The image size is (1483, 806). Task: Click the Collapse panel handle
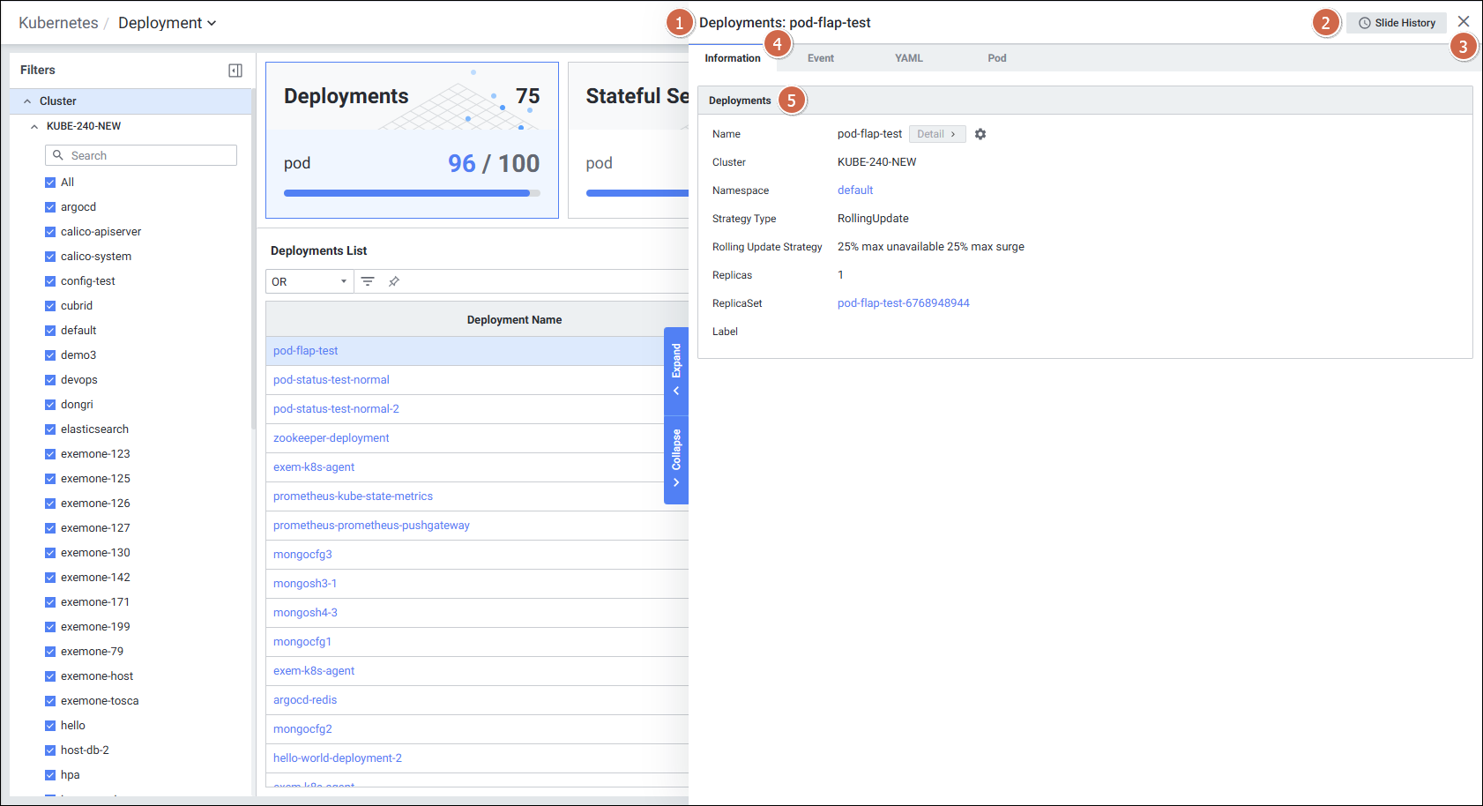click(x=676, y=458)
